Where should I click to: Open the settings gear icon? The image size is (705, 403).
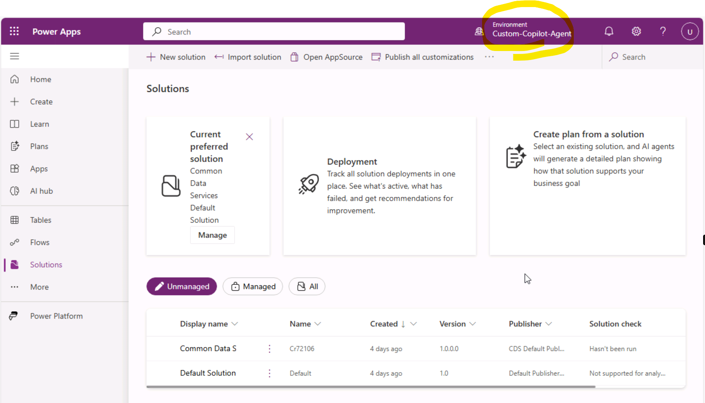pos(636,31)
